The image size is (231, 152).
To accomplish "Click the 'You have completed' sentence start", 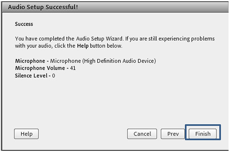I will (36, 39).
